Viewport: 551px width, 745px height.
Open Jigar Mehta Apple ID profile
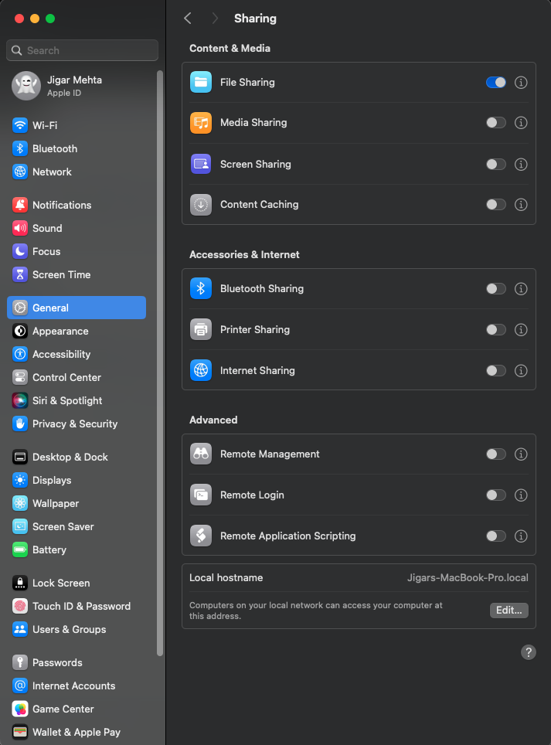[74, 85]
